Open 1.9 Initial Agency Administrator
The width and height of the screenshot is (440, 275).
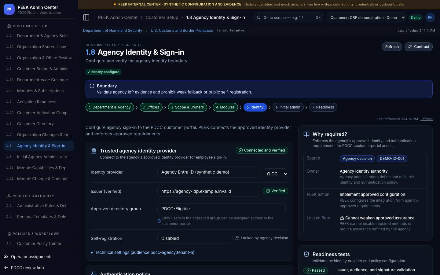pos(39,157)
